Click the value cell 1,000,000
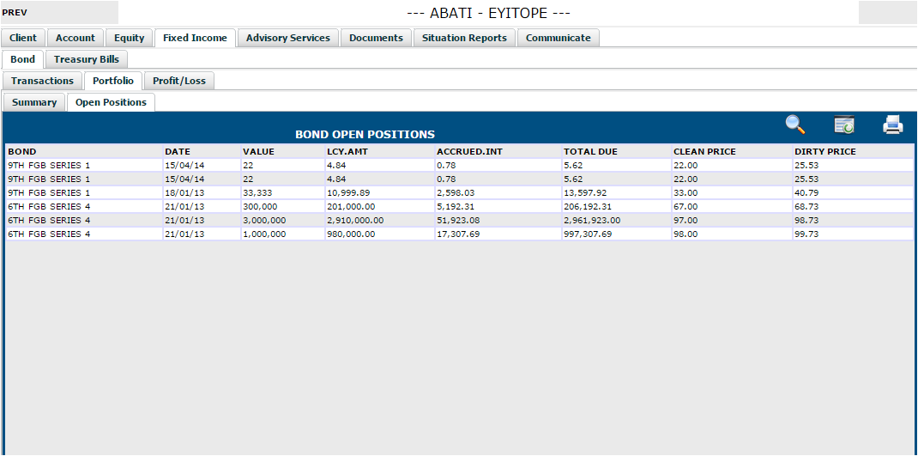The height and width of the screenshot is (456, 918). point(283,234)
